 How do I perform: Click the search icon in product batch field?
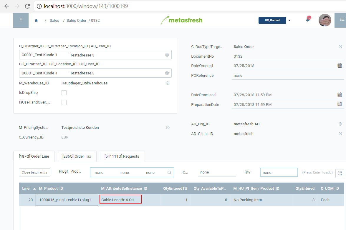[x=169, y=172]
